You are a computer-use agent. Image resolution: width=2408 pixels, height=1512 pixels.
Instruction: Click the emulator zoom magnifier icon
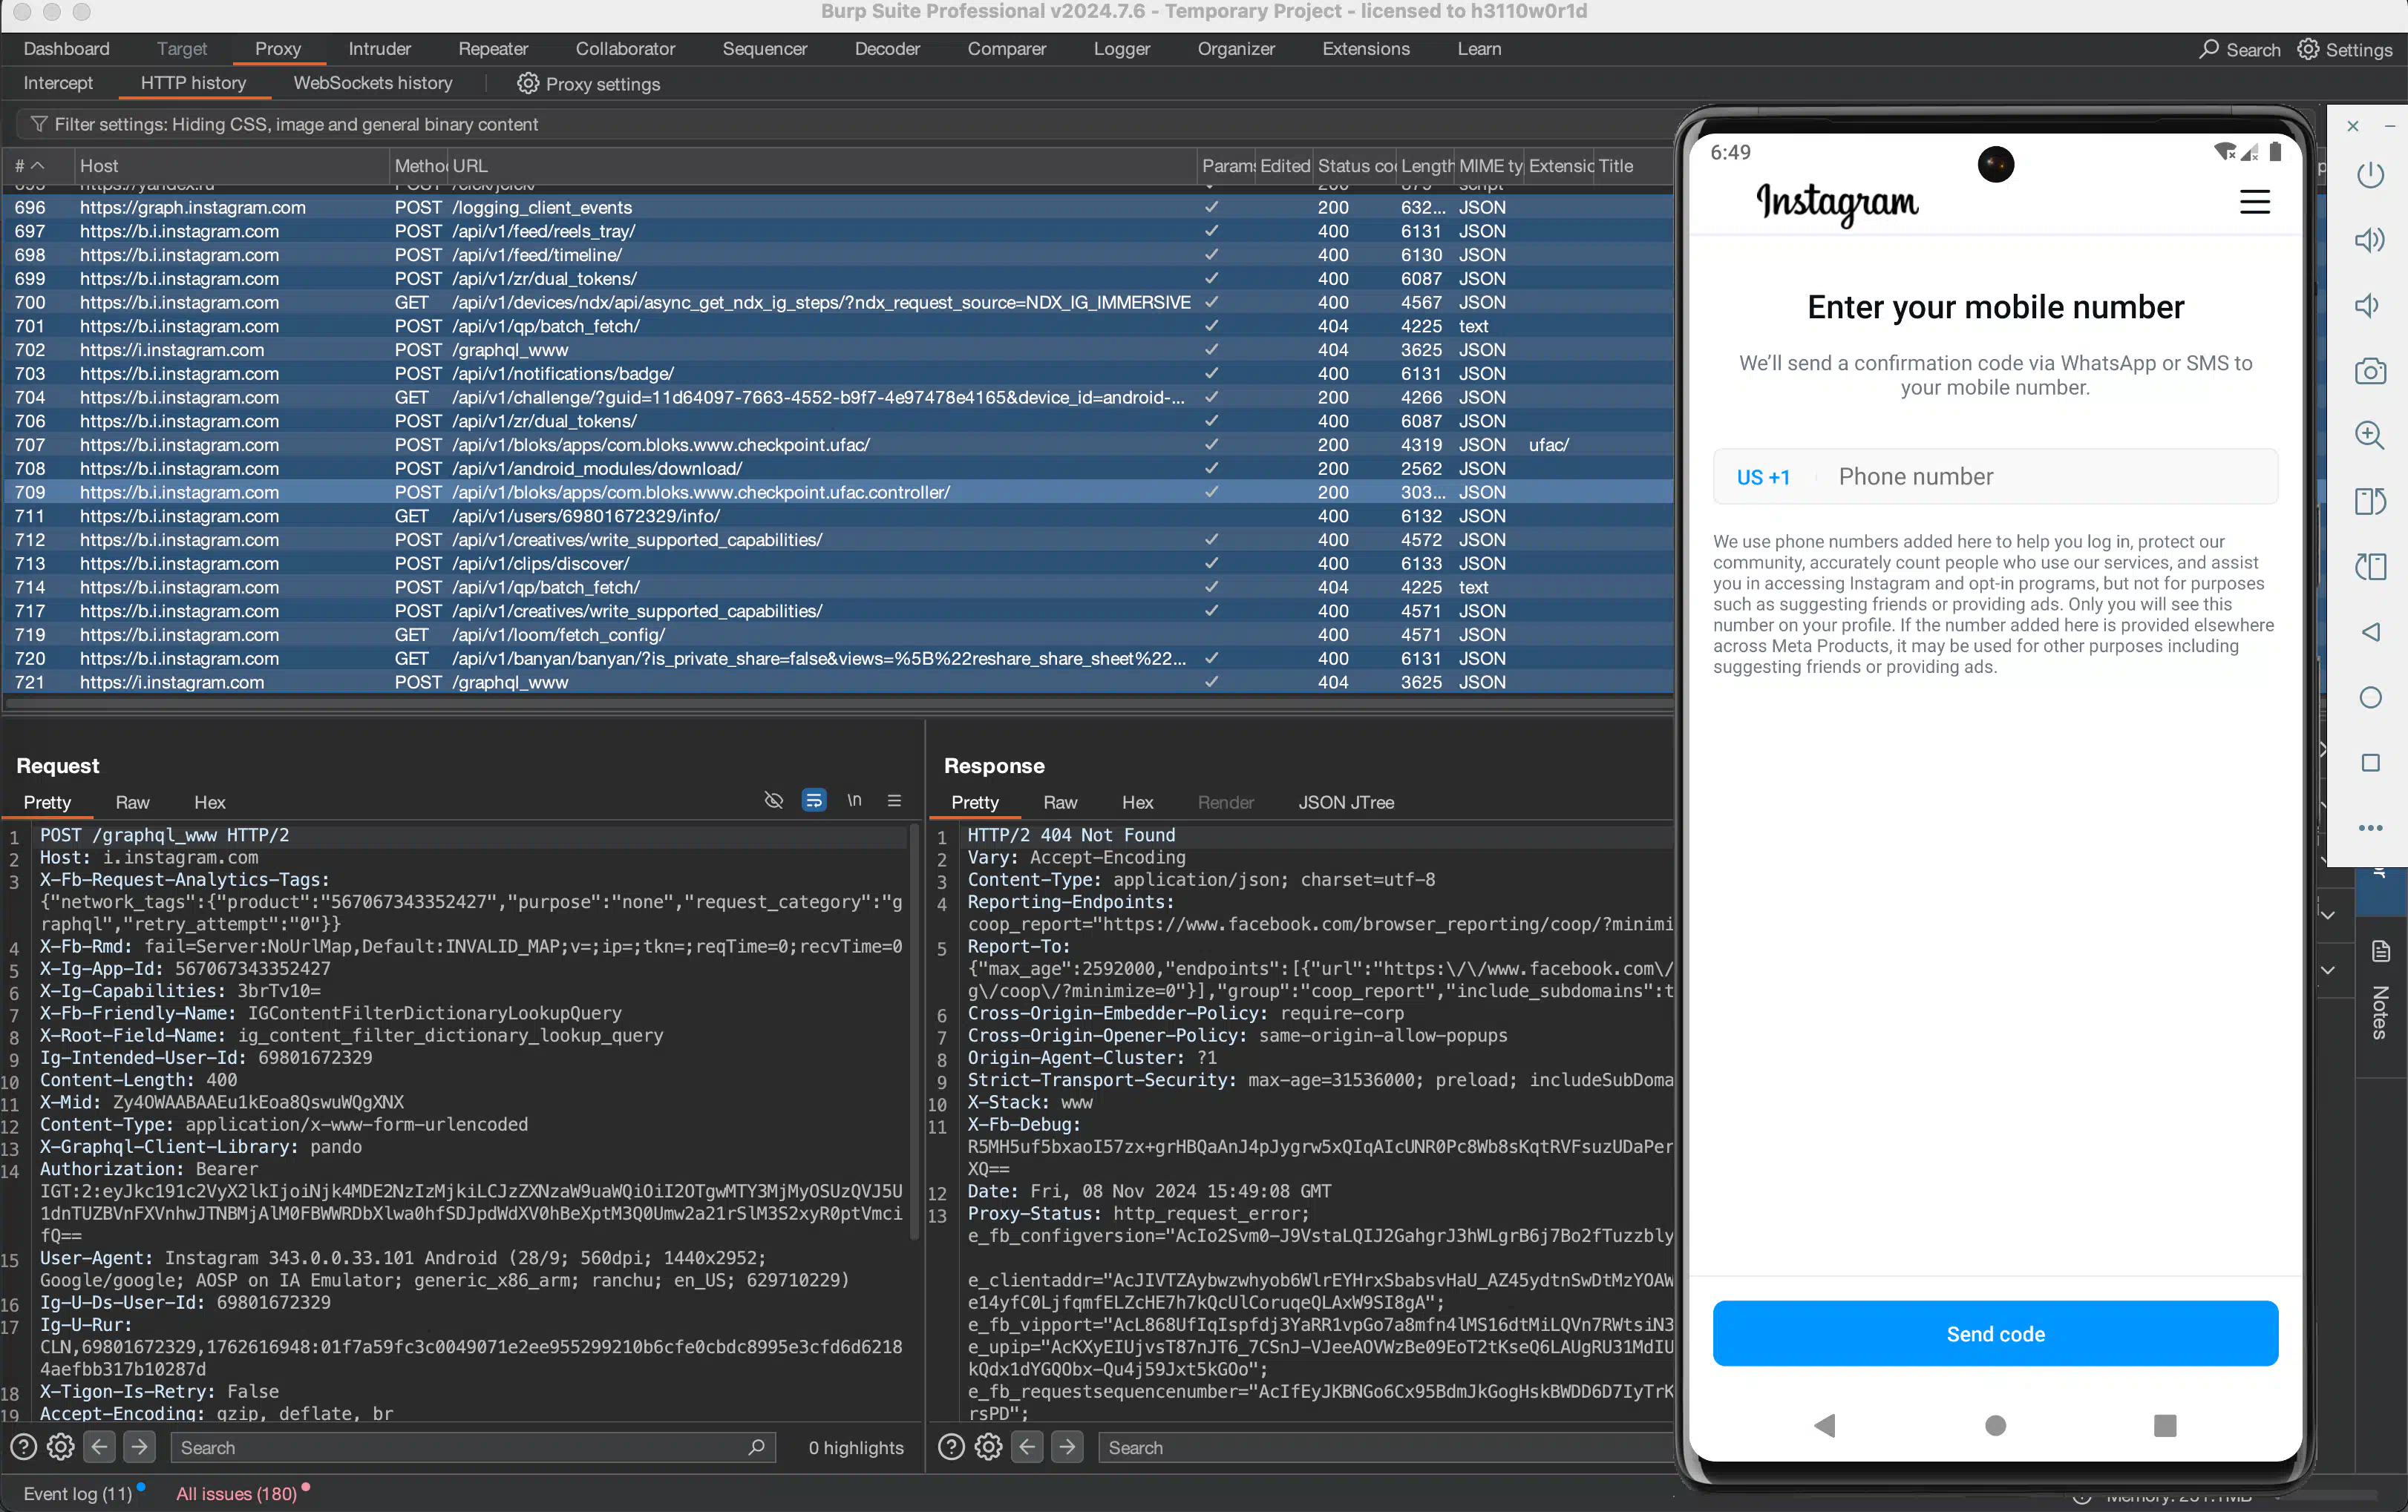point(2370,435)
